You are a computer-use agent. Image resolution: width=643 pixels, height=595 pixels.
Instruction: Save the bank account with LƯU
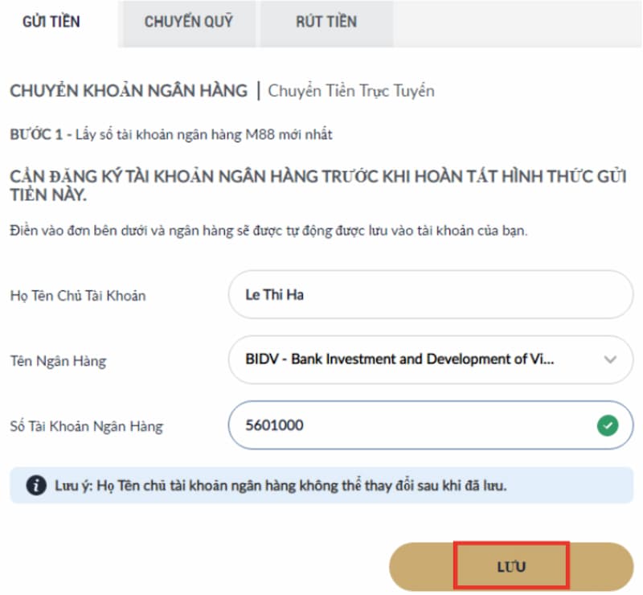[511, 567]
